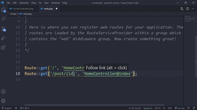Change file encoding UTF-8

point(158,108)
